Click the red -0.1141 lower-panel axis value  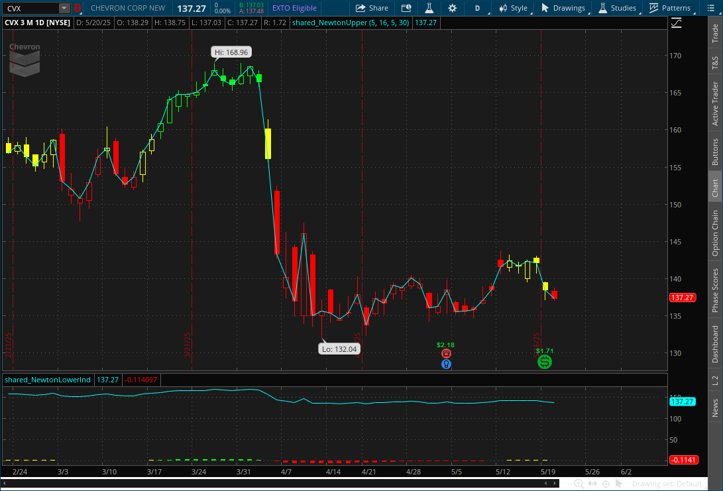(x=683, y=460)
